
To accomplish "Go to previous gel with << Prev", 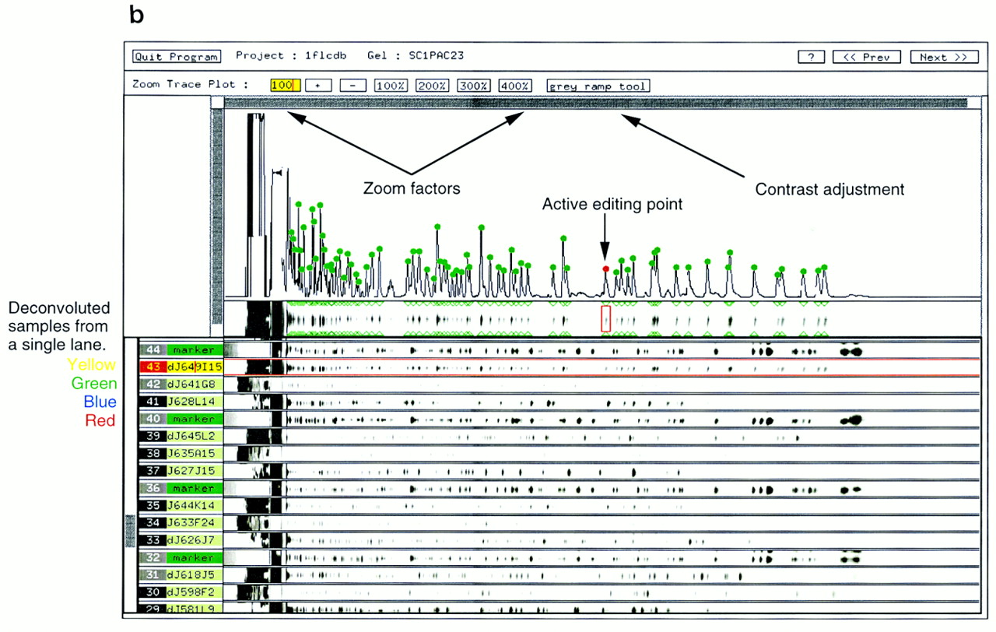I will click(x=866, y=58).
